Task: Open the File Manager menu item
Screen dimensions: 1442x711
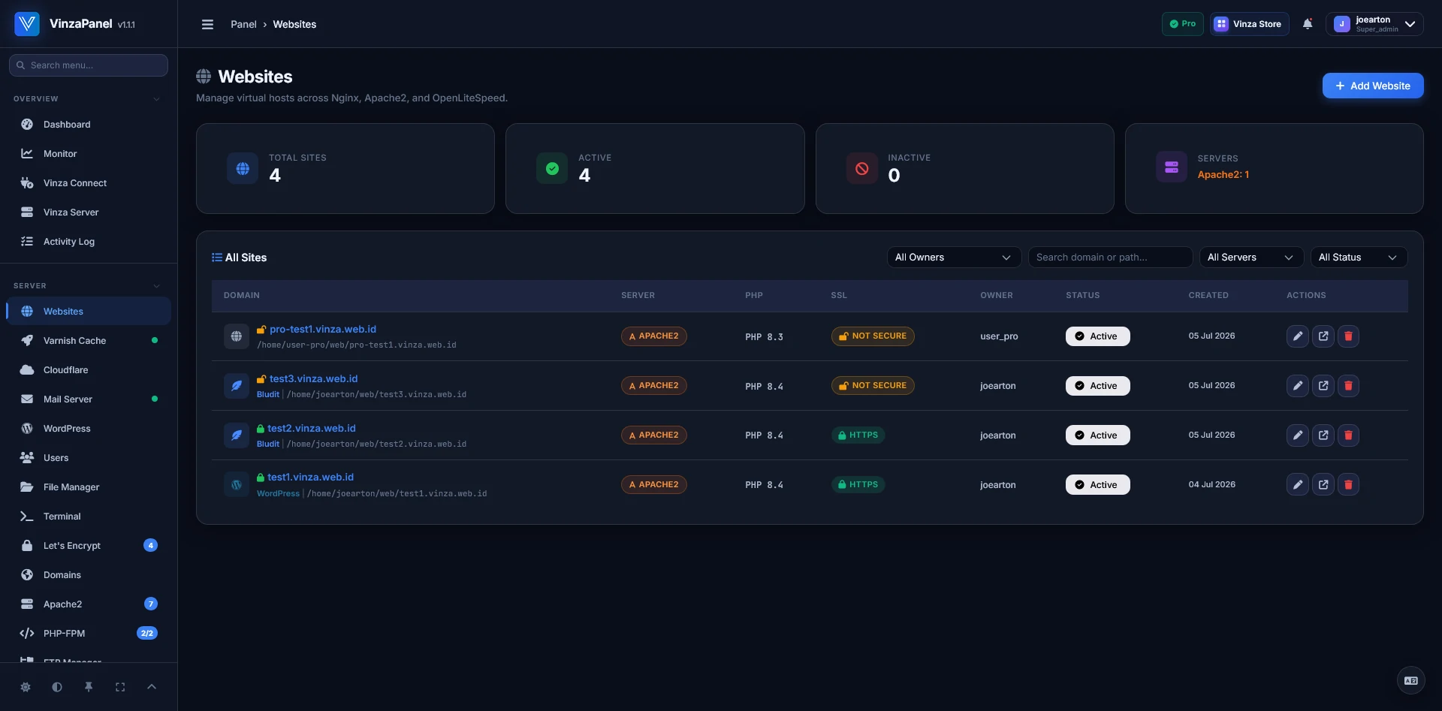Action: [x=89, y=487]
